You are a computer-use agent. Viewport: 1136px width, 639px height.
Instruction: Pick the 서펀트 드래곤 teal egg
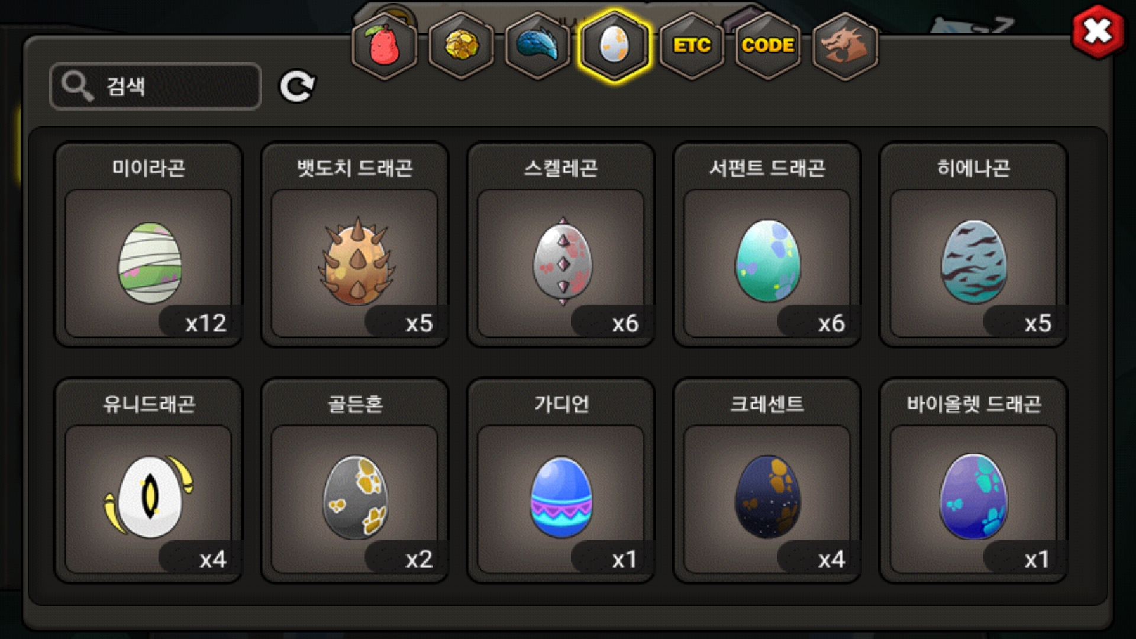tap(767, 245)
